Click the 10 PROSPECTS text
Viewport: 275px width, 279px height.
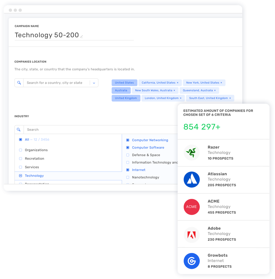point(221,158)
